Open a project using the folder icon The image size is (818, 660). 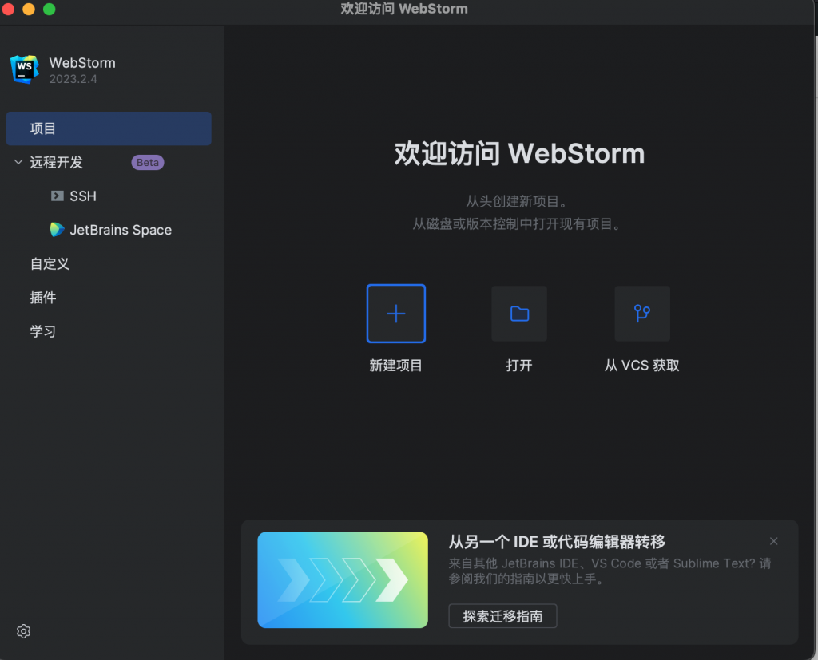pos(518,313)
